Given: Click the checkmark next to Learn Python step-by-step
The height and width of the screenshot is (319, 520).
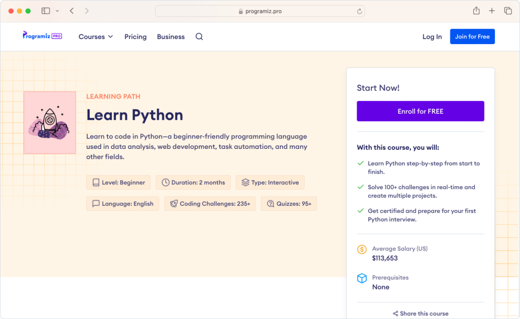Looking at the screenshot, I should [360, 163].
